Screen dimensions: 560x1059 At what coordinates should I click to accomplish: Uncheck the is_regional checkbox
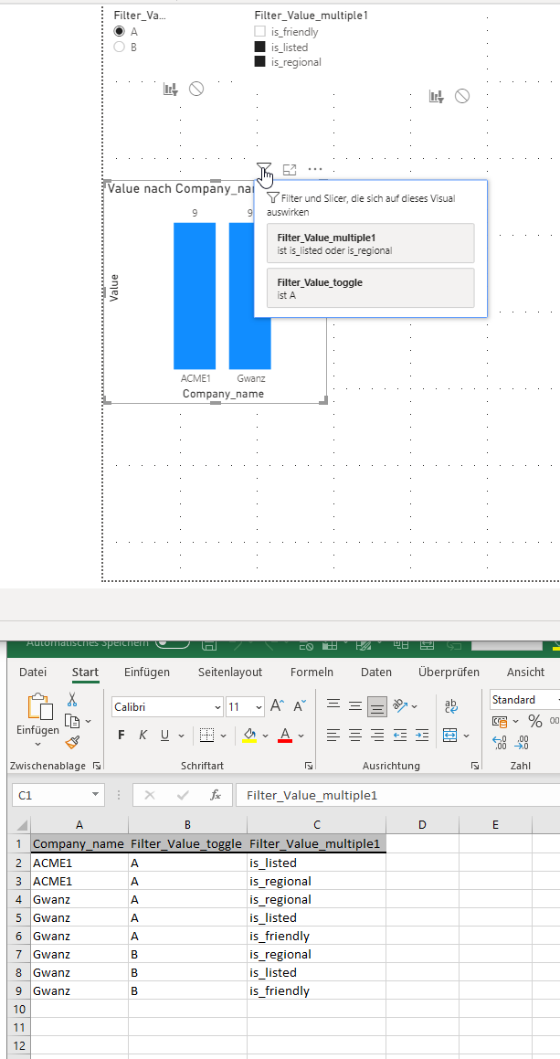pyautogui.click(x=260, y=62)
